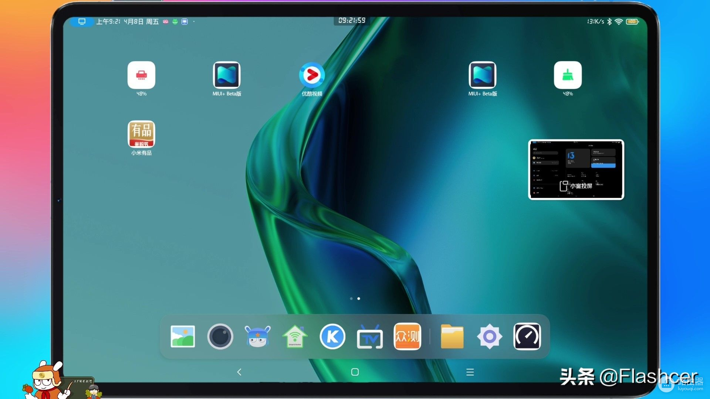Open the recents menu navigation button
The image size is (710, 399).
click(x=470, y=372)
